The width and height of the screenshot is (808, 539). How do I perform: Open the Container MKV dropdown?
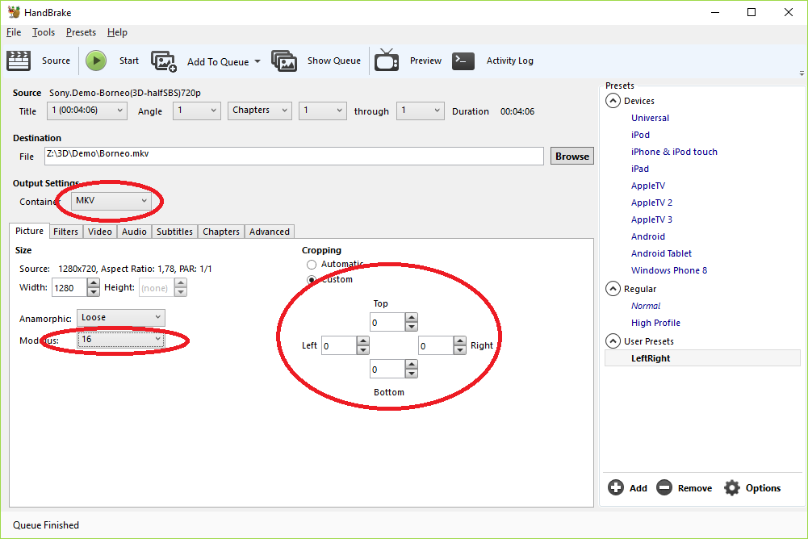coord(111,200)
